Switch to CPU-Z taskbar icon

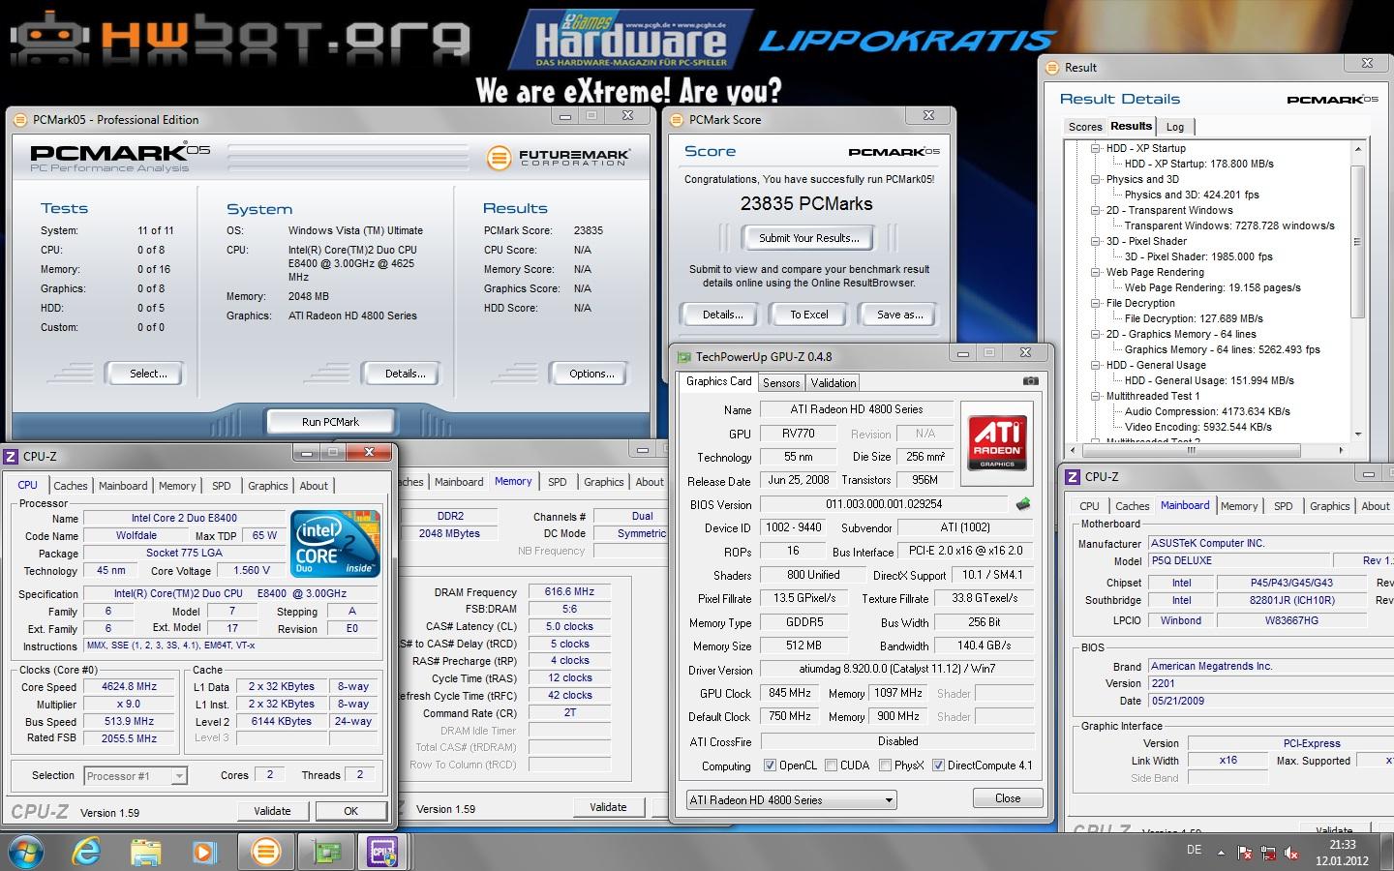(384, 852)
